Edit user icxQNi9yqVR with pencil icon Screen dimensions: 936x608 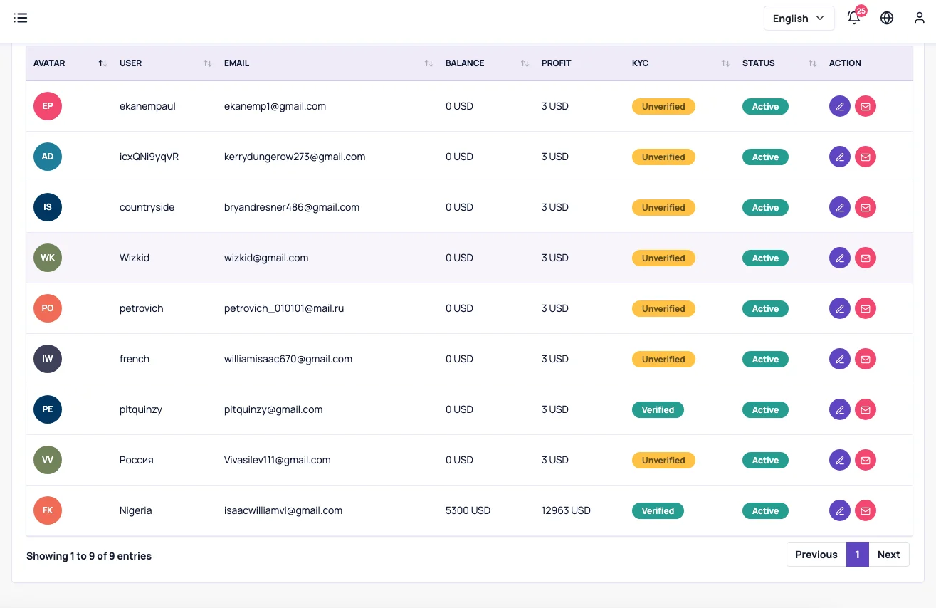tap(840, 157)
